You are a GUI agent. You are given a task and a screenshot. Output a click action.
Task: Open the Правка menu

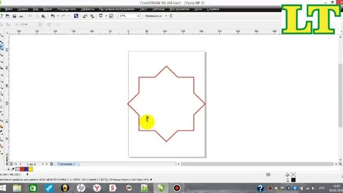23,9
